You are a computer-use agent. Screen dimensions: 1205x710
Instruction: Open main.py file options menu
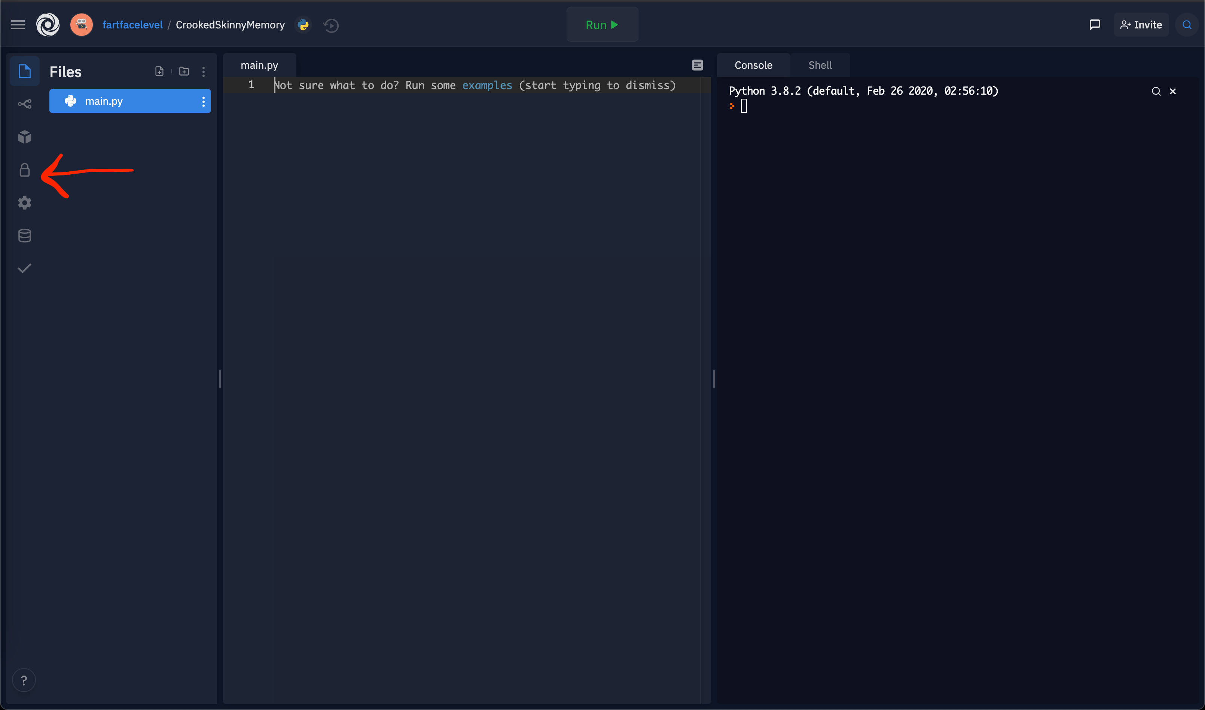[203, 101]
